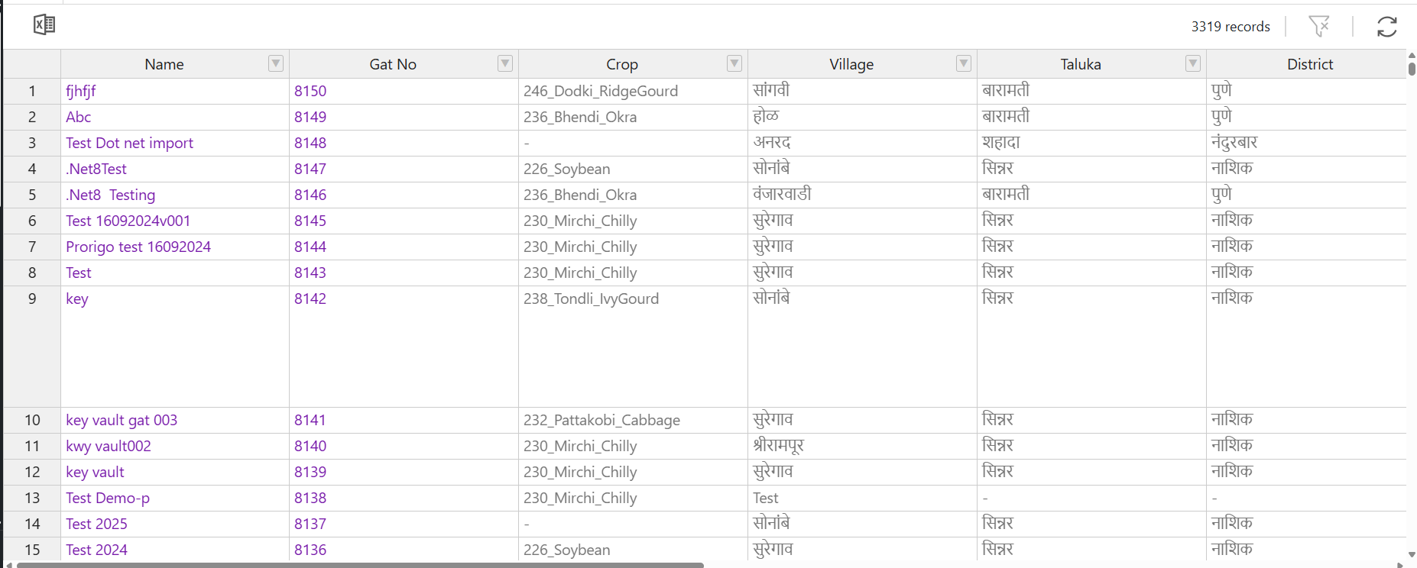Sort by clicking the District header

(1310, 63)
